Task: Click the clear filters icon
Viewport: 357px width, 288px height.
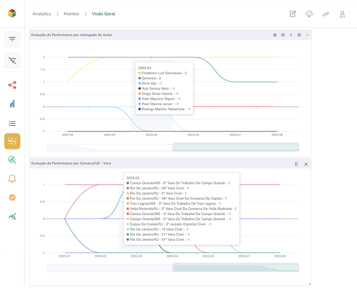Action: (12, 61)
